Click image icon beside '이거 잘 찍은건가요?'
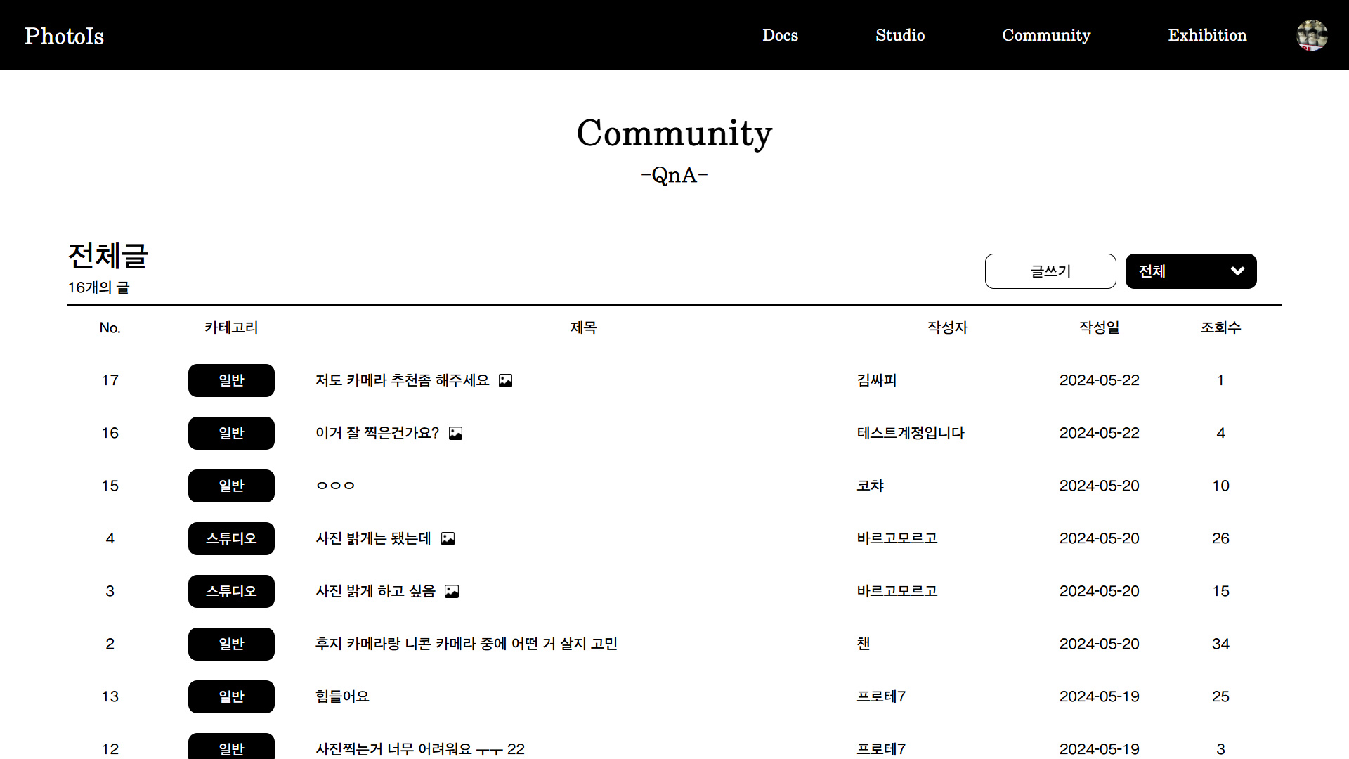This screenshot has width=1349, height=759. coord(455,434)
